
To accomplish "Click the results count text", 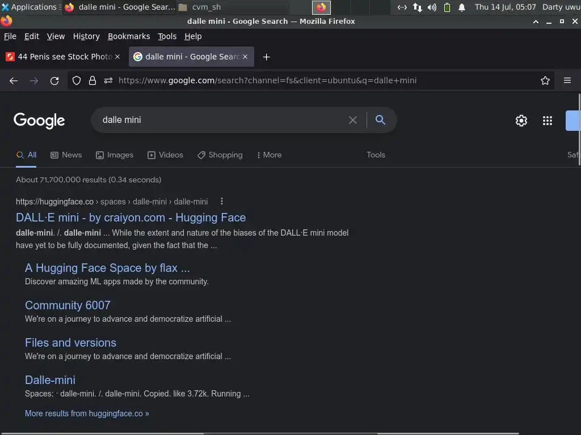I will (89, 180).
